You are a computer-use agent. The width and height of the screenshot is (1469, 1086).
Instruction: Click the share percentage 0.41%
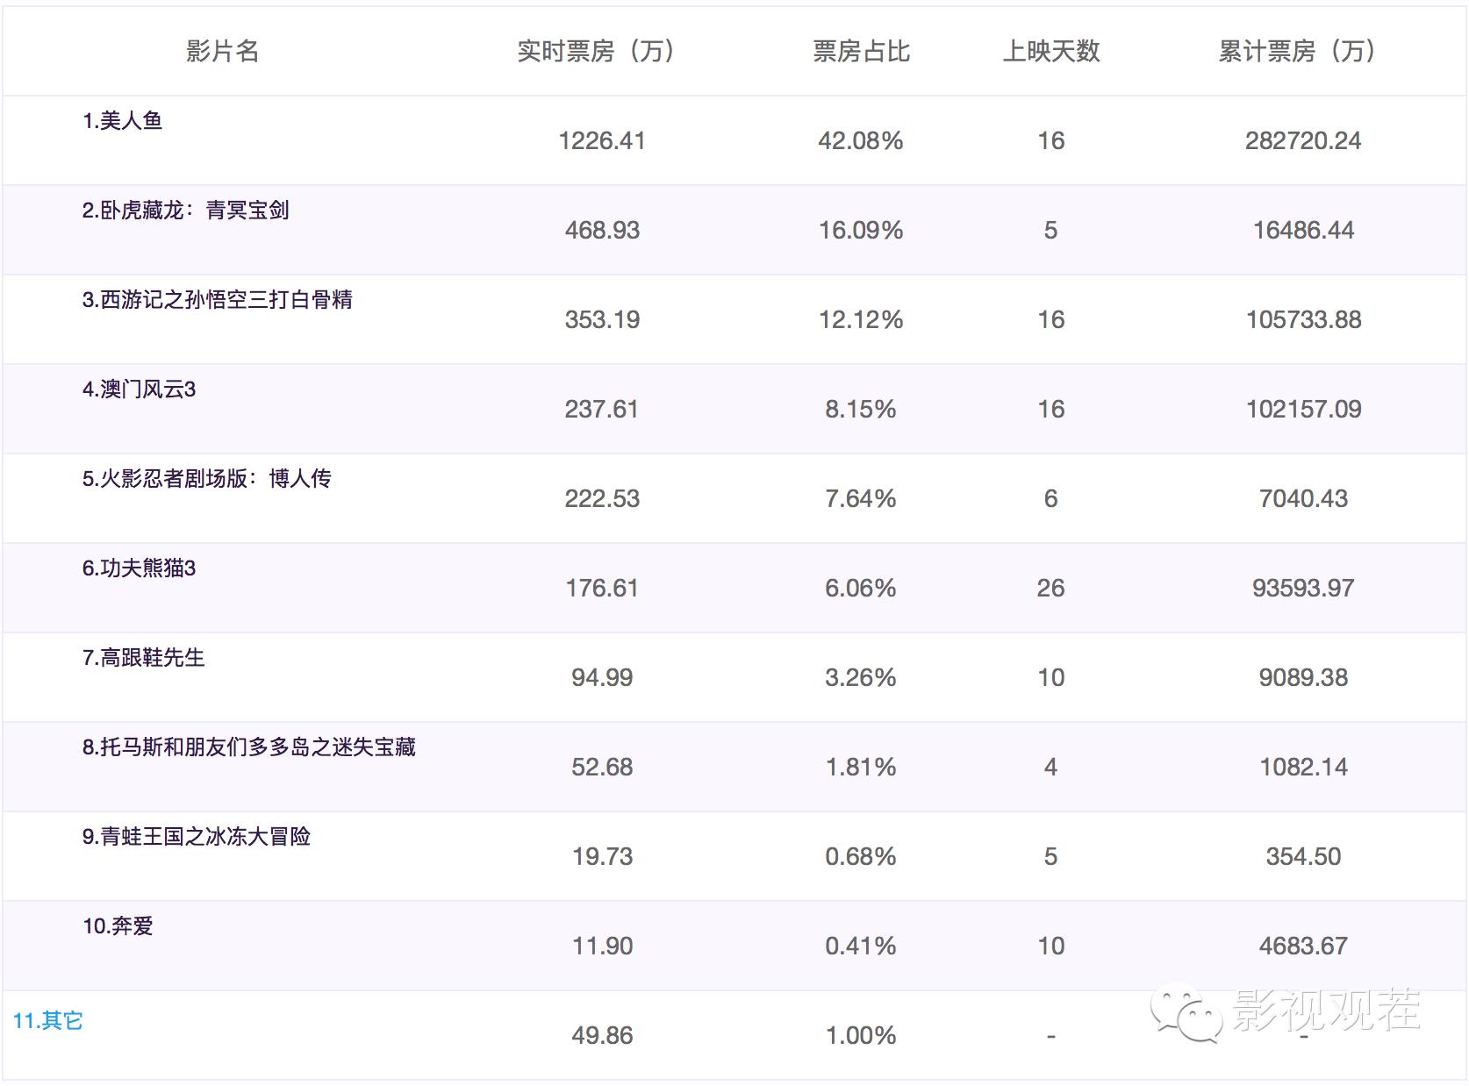pos(861,947)
